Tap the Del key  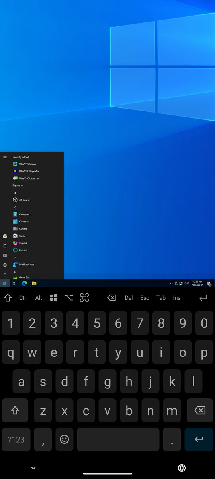pos(129,298)
